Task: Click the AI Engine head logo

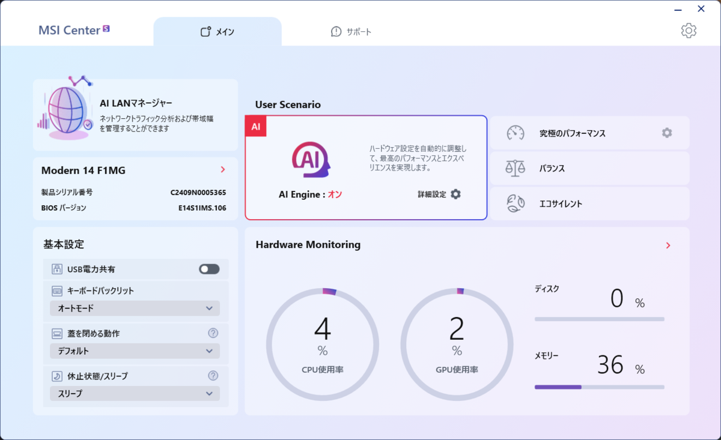Action: click(x=311, y=160)
